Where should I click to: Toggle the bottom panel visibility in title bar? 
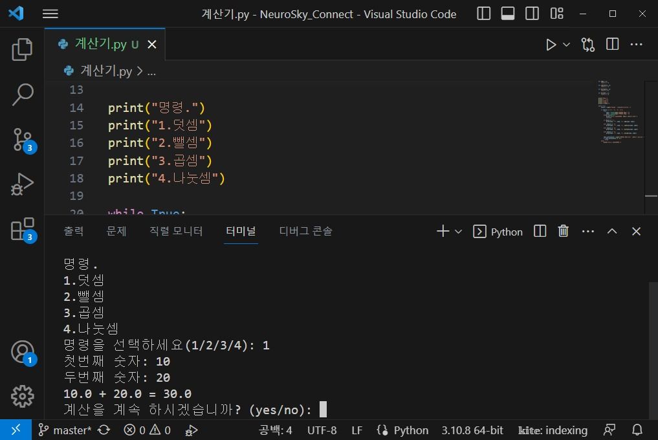(x=508, y=14)
